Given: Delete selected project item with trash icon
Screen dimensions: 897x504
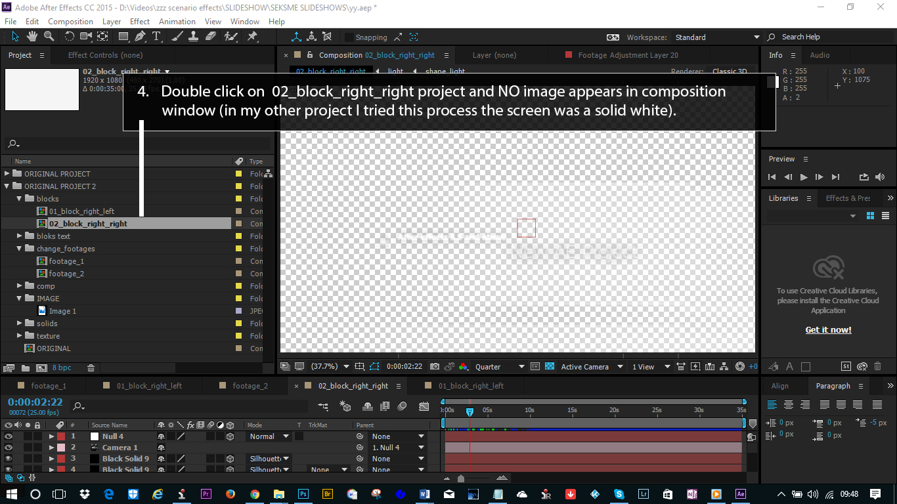Looking at the screenshot, I should pyautogui.click(x=91, y=368).
